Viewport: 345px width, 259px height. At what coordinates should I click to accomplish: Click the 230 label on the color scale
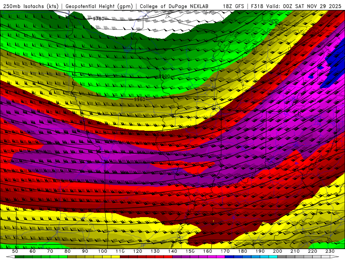click(x=330, y=251)
